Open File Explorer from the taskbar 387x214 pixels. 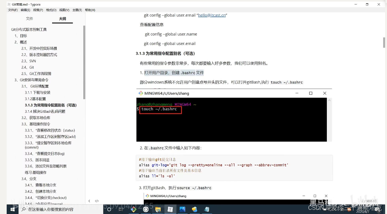(x=158, y=209)
